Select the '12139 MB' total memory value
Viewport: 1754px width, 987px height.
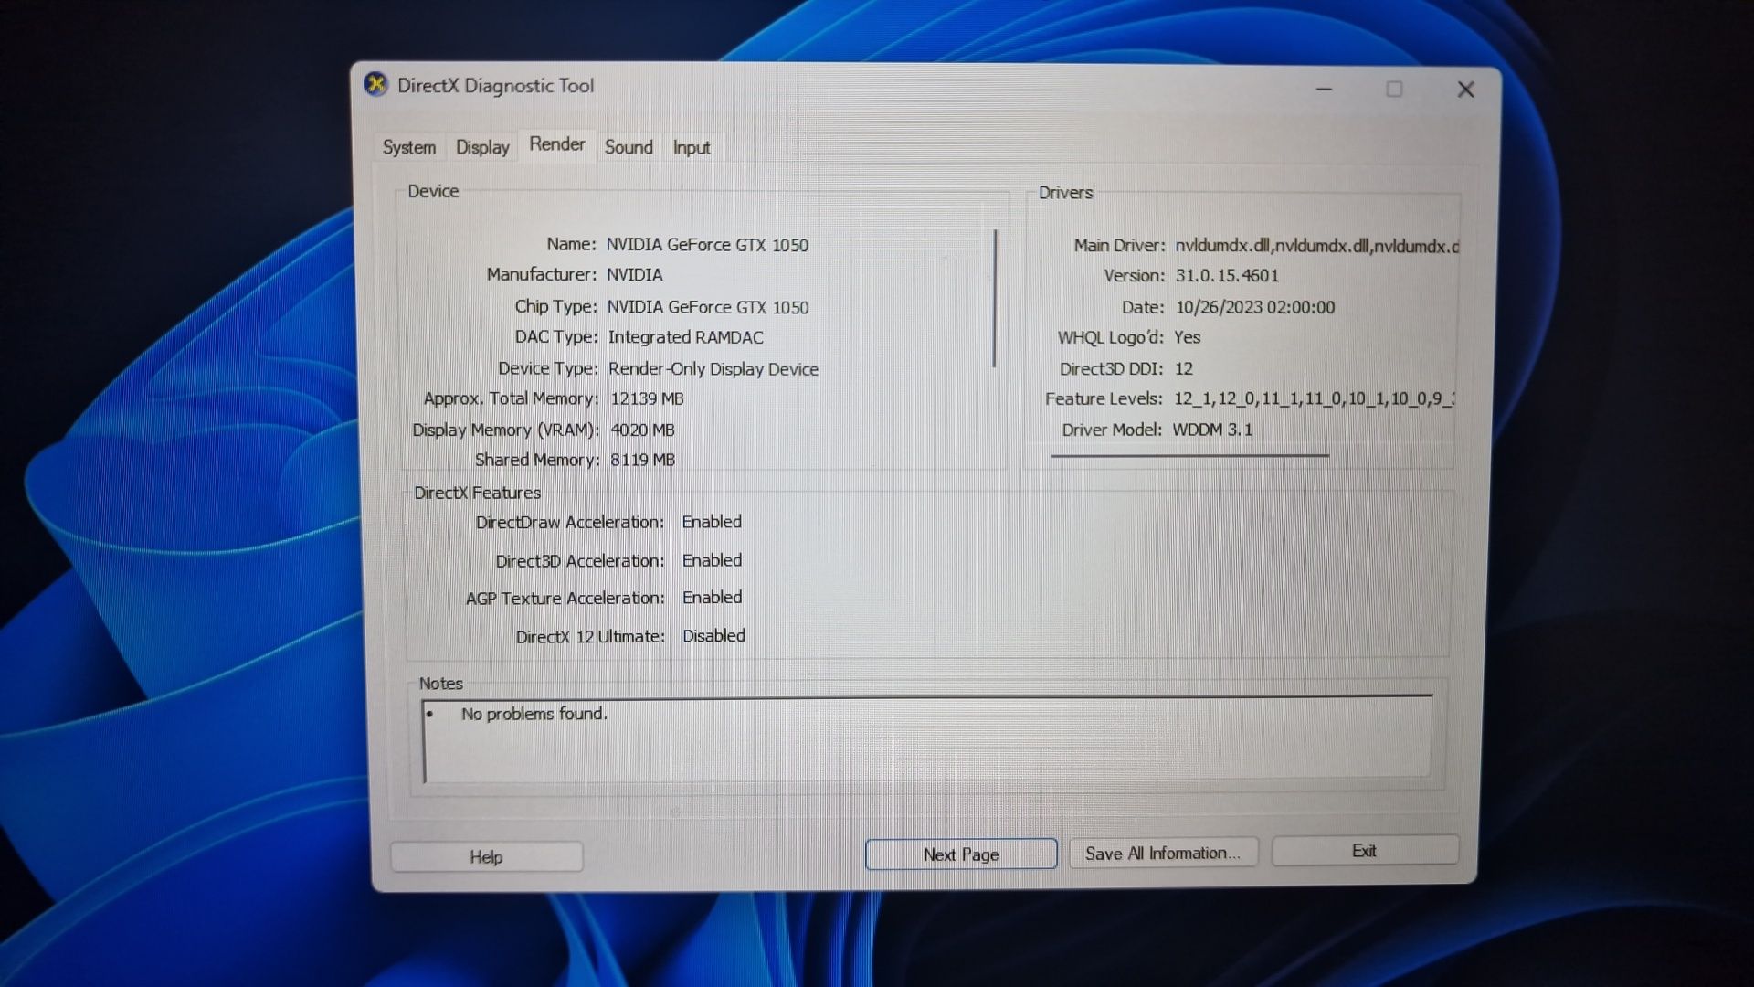click(x=647, y=398)
